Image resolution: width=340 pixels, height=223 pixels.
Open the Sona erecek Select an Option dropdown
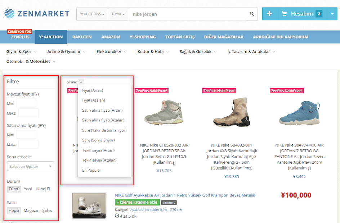(30, 166)
